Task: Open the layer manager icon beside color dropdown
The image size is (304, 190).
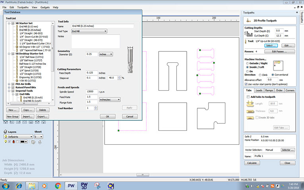Action: pyautogui.click(x=33, y=142)
